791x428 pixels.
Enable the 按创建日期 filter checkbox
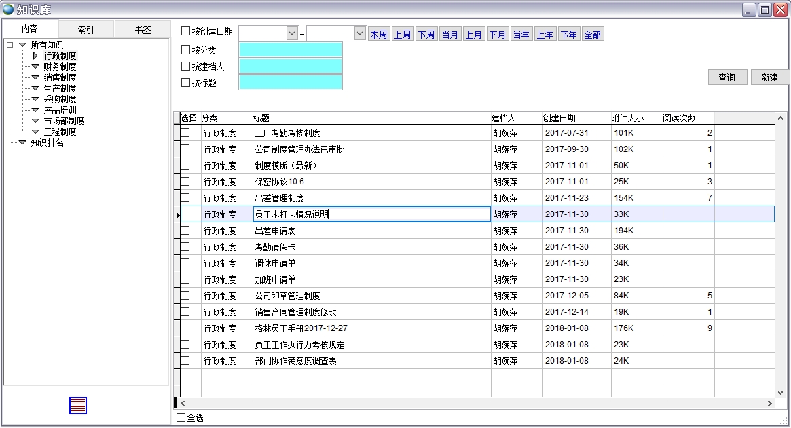click(x=186, y=31)
